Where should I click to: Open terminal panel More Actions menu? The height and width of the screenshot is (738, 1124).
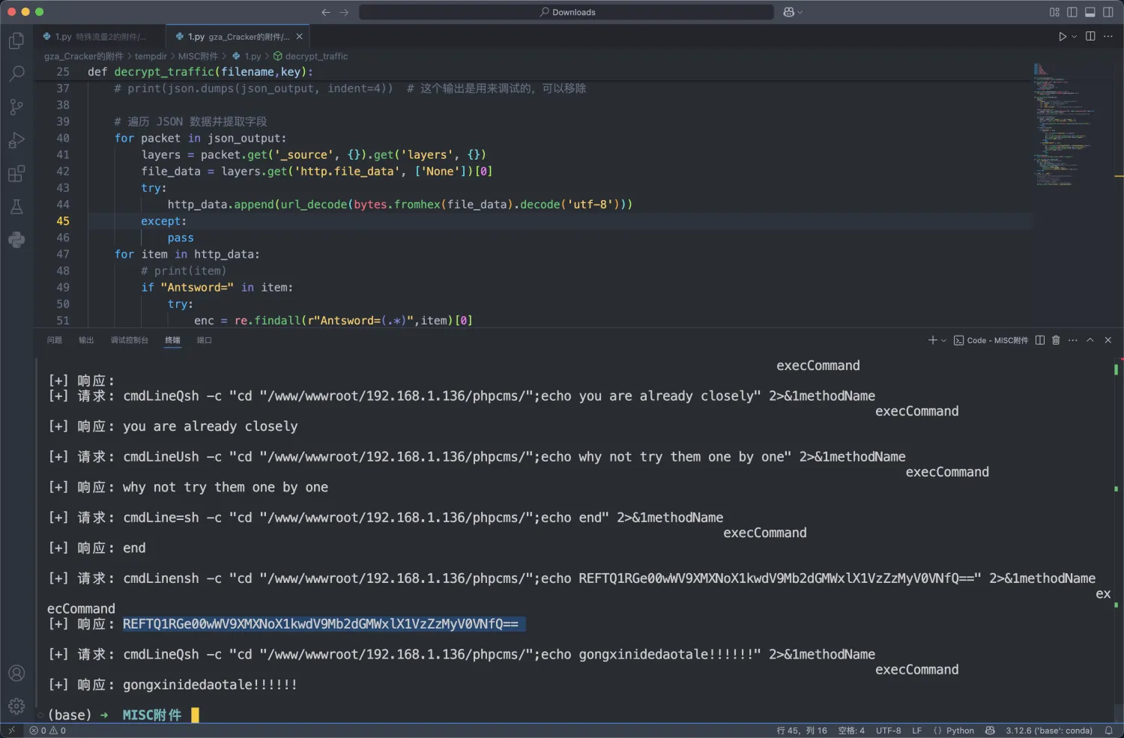point(1073,340)
